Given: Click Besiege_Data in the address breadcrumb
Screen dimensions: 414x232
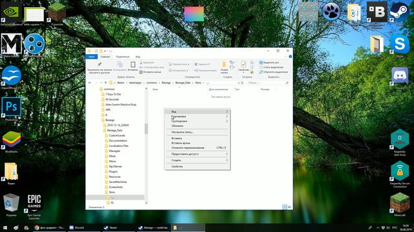Looking at the screenshot, I should click(182, 83).
